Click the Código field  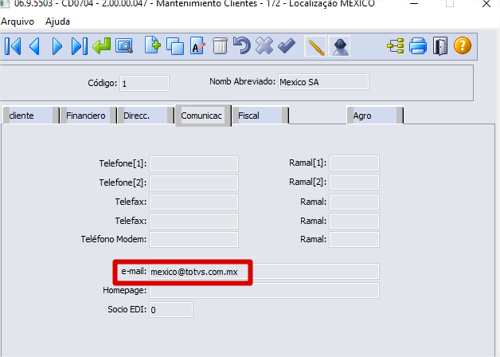tap(144, 84)
